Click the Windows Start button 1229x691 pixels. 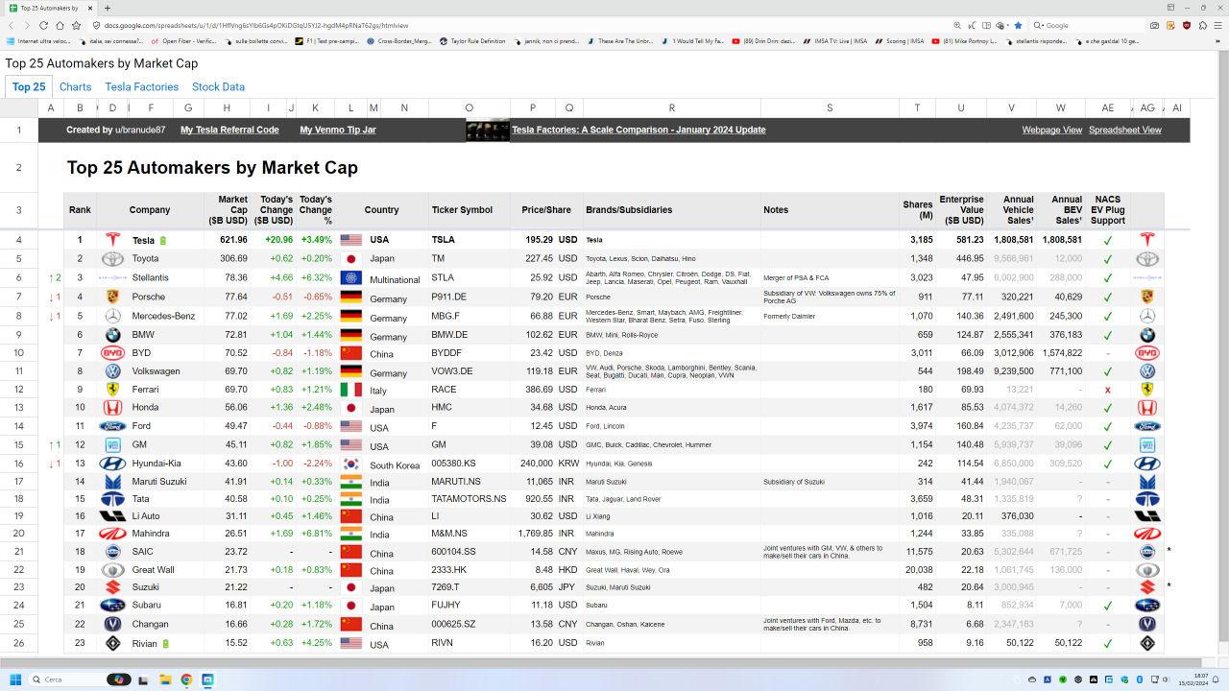pyautogui.click(x=16, y=679)
